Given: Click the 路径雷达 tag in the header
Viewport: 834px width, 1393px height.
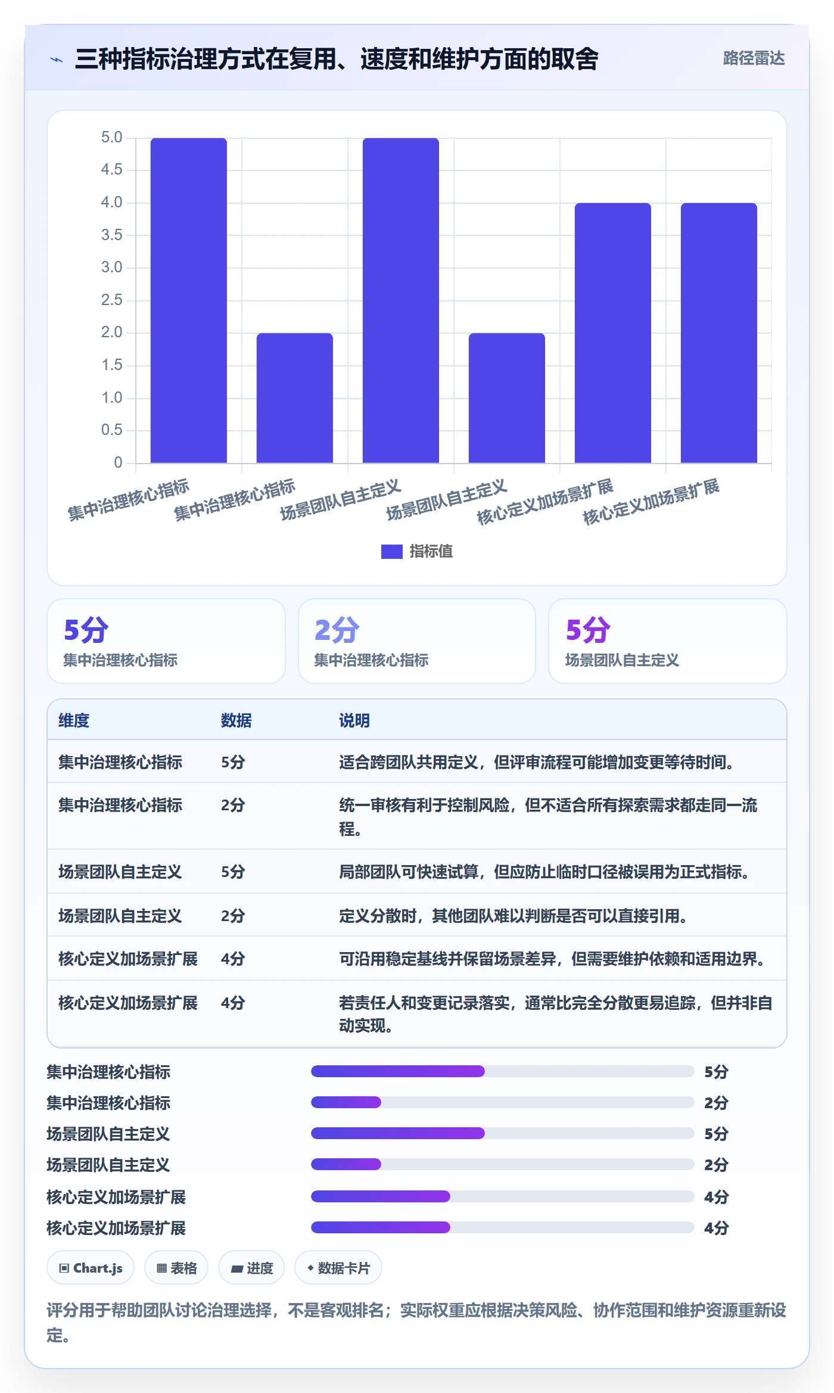Looking at the screenshot, I should pos(754,58).
